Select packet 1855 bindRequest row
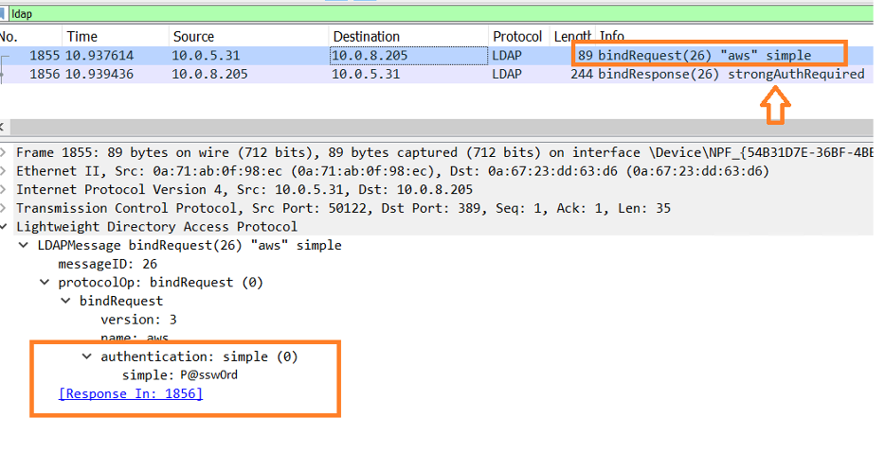This screenshot has width=885, height=469. click(x=437, y=55)
